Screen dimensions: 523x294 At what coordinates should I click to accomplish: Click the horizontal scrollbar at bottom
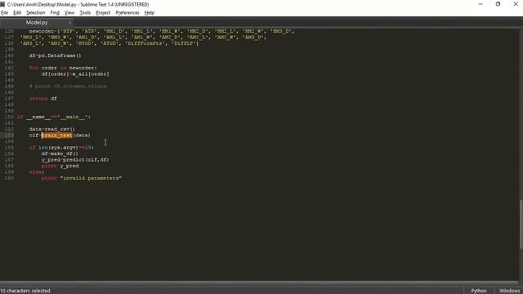pos(259,283)
